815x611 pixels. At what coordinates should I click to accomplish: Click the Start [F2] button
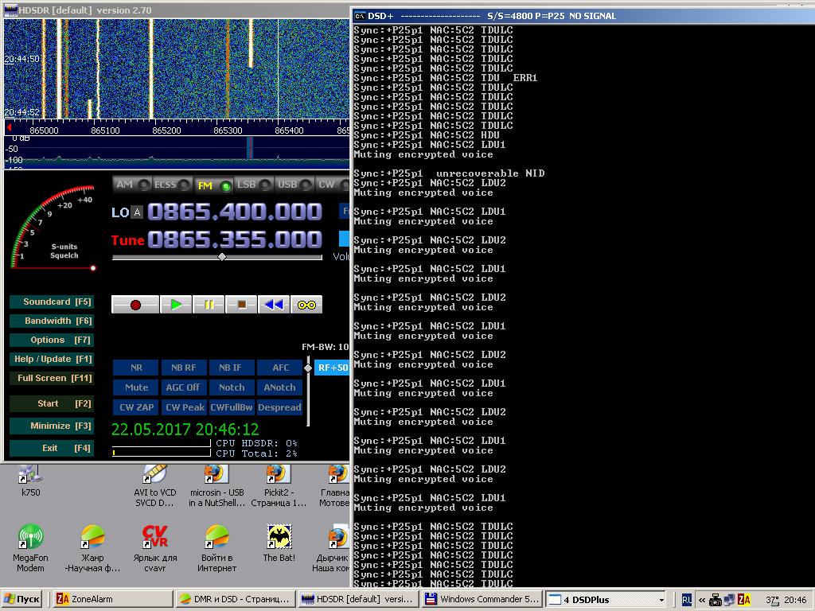(52, 403)
